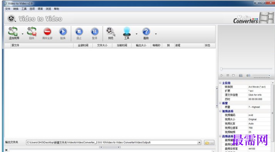Open the Add Video dropdown arrow
Screen dimensions: 275x152
click(x=23, y=34)
